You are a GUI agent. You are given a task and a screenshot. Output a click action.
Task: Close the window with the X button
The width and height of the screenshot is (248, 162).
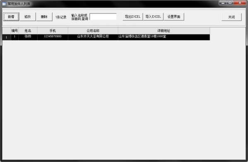tap(240, 3)
